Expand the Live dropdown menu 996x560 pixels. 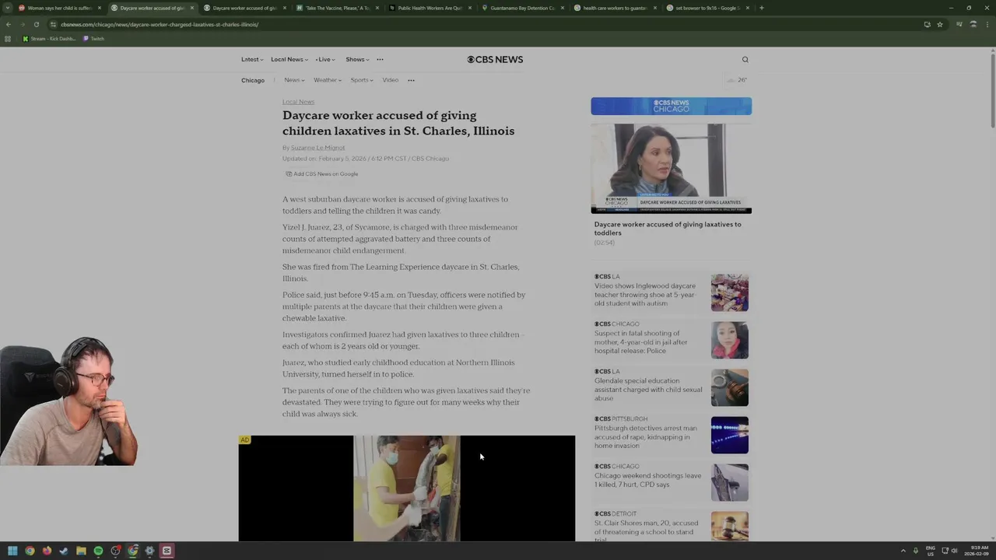[x=325, y=59]
